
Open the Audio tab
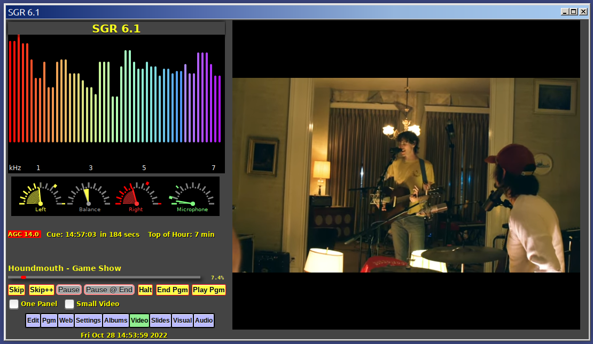click(x=204, y=321)
